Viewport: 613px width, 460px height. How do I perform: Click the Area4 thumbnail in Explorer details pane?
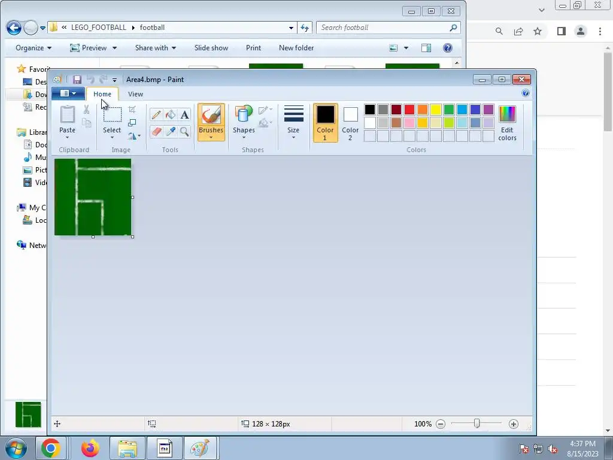28,414
